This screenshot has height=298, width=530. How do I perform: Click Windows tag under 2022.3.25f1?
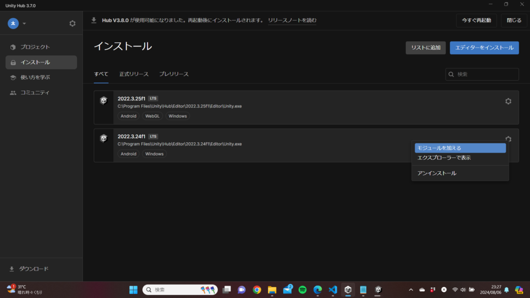(x=178, y=116)
